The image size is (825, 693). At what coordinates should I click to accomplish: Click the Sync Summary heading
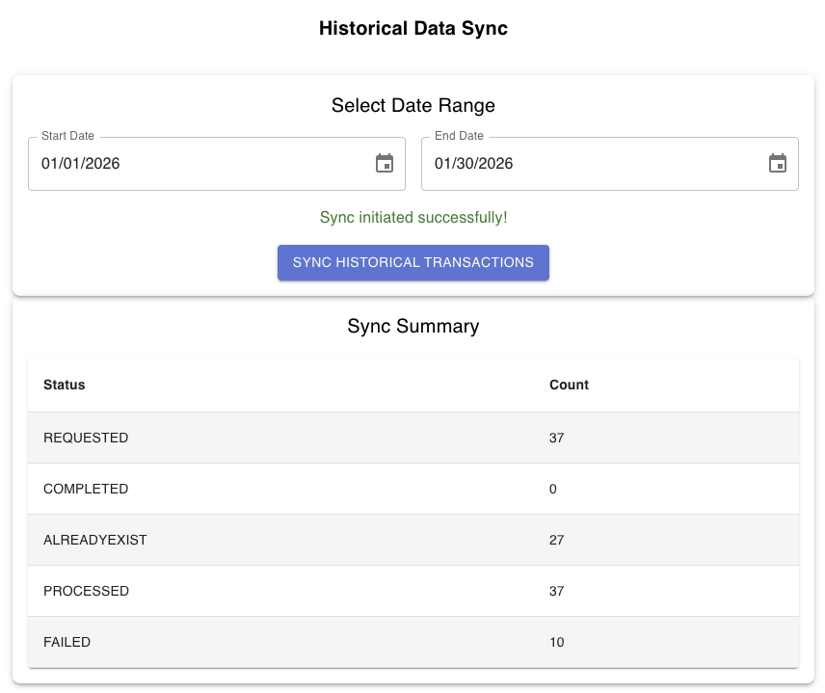pos(413,327)
